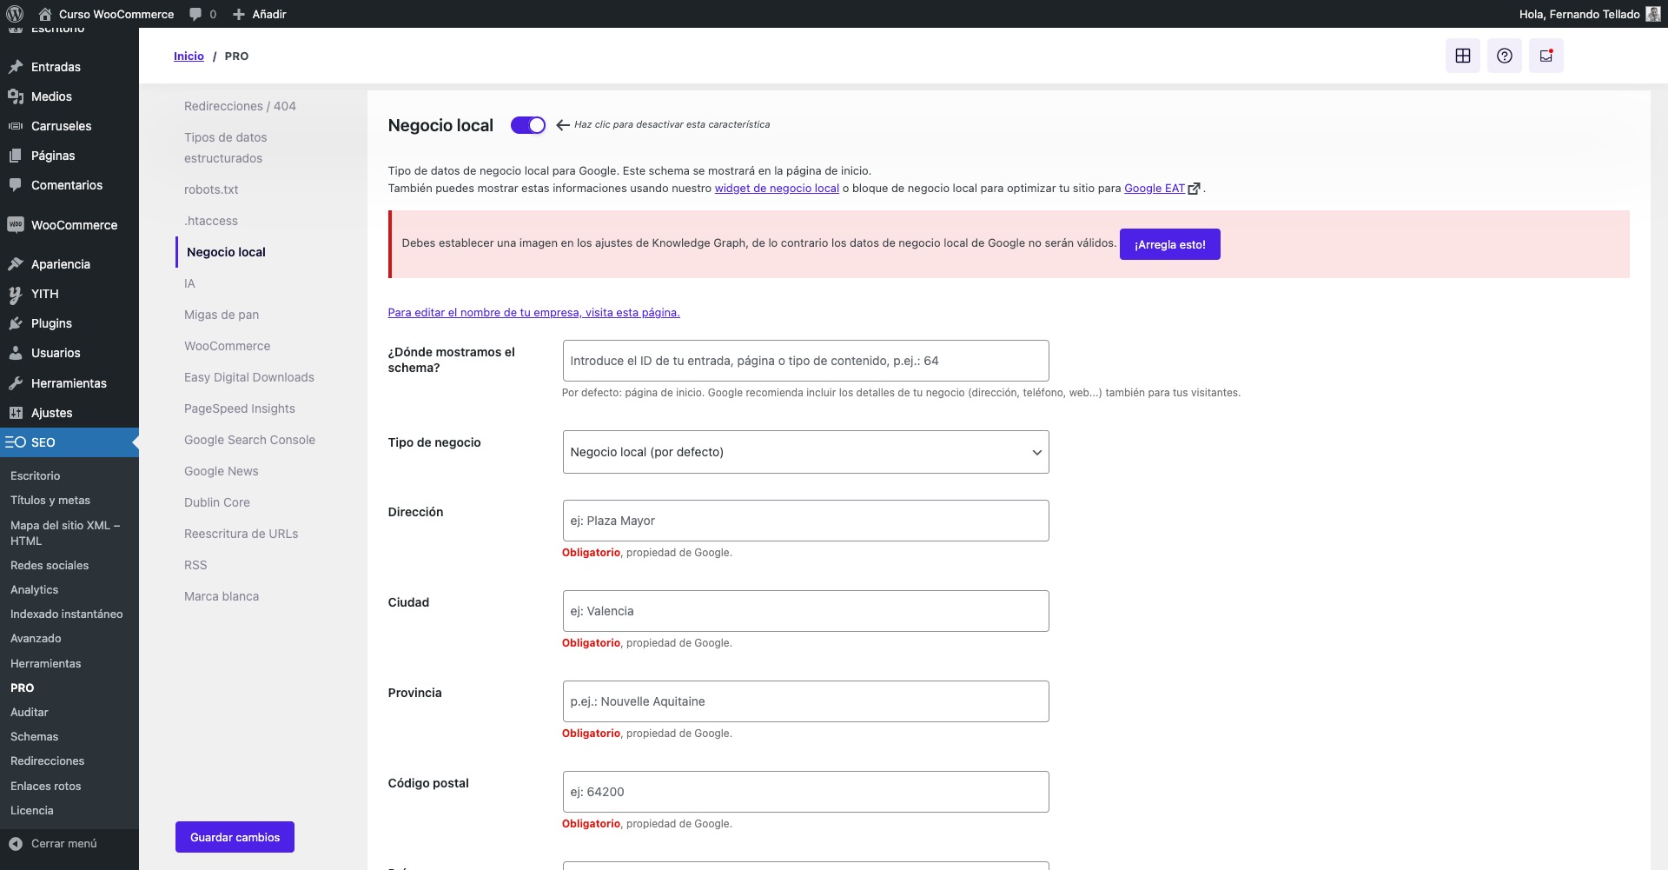Open the WordPress logo menu

tap(14, 14)
